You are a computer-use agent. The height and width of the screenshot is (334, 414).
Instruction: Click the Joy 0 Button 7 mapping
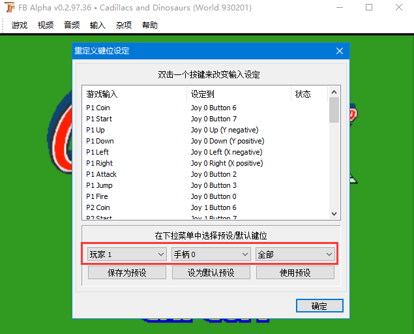[214, 119]
